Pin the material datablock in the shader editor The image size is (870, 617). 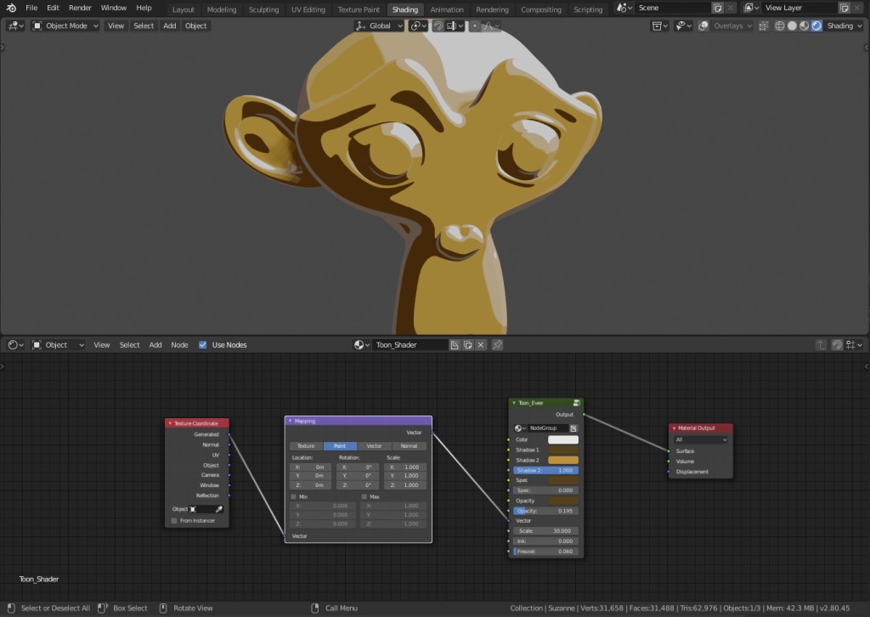[497, 344]
